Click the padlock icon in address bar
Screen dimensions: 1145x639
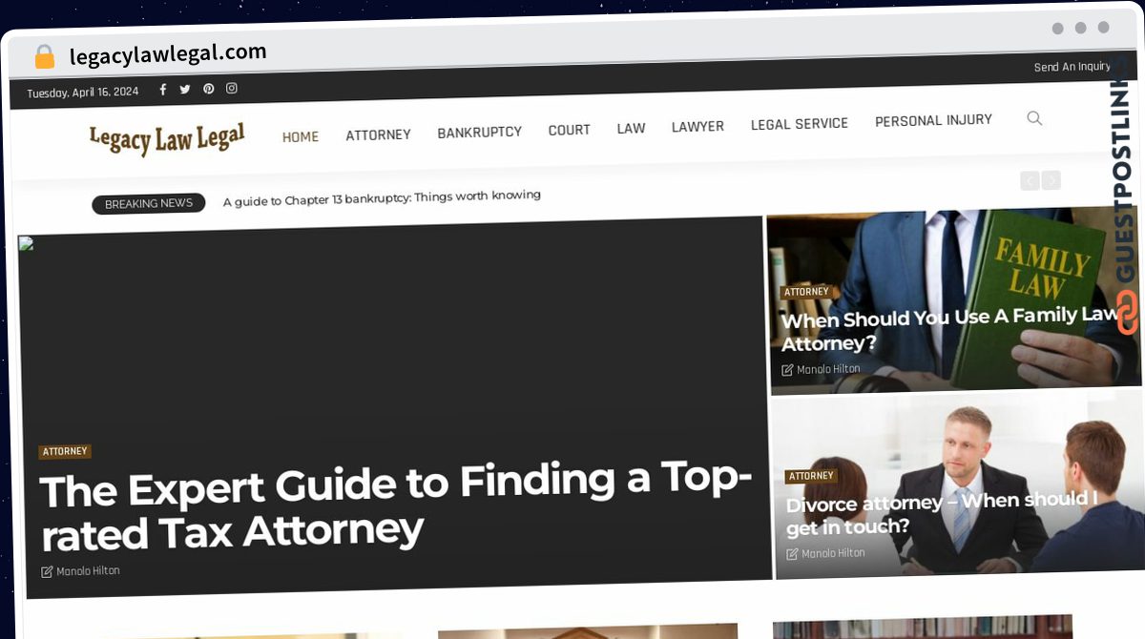(44, 57)
